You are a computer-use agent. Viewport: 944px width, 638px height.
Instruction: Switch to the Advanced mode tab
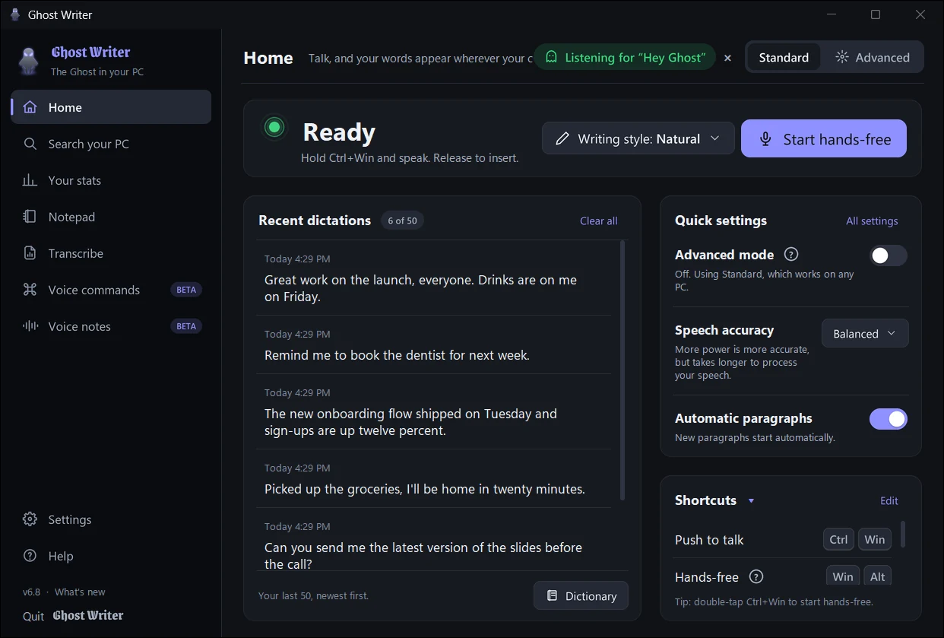pos(872,57)
